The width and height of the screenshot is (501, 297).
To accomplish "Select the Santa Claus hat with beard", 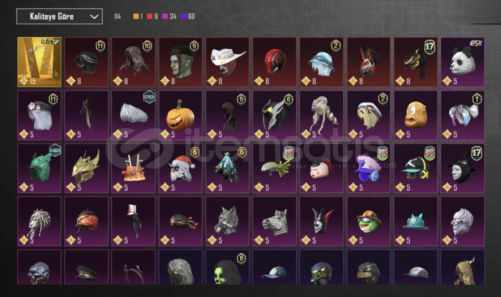I will pyautogui.click(x=180, y=168).
